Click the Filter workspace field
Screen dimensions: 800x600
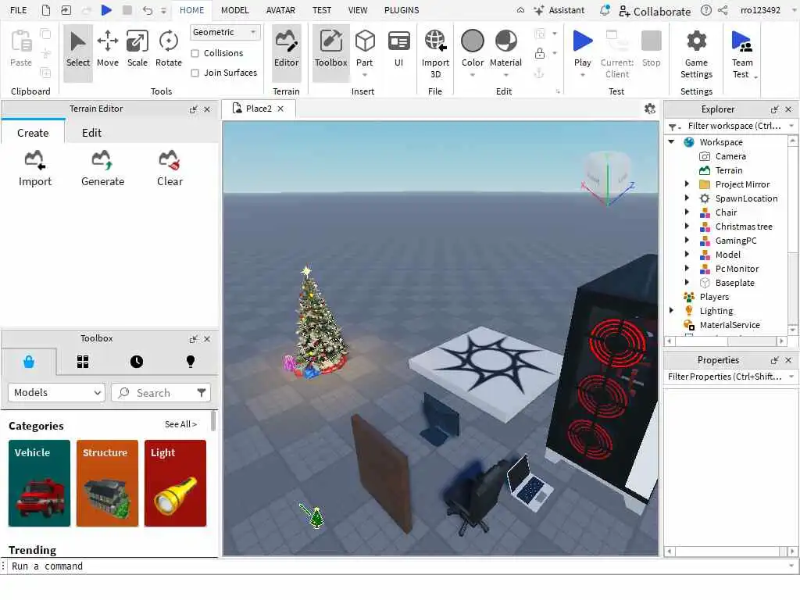(x=733, y=126)
